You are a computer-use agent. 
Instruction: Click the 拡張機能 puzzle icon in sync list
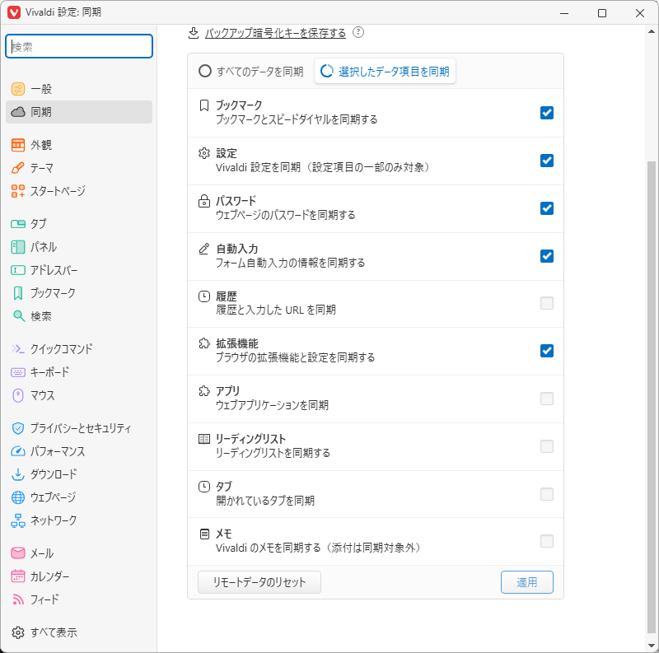pyautogui.click(x=203, y=343)
